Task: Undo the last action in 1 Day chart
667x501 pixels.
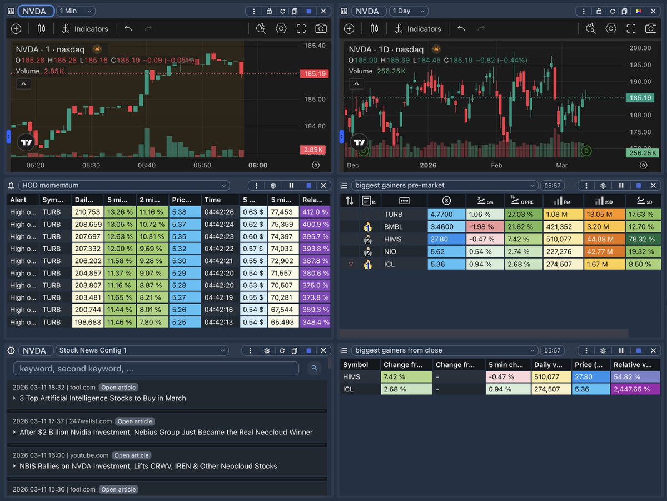Action: click(461, 29)
